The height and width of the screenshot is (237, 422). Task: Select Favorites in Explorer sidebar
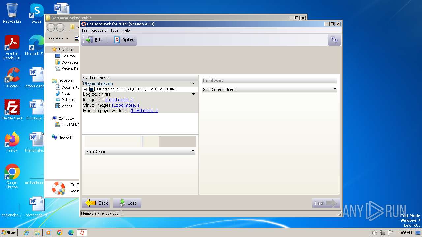(66, 50)
